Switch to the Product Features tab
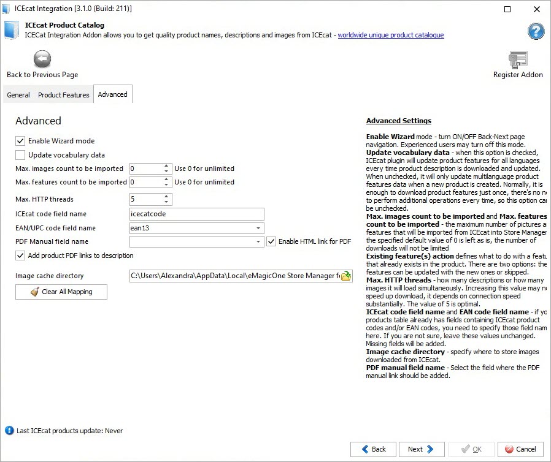The height and width of the screenshot is (462, 551). click(64, 95)
